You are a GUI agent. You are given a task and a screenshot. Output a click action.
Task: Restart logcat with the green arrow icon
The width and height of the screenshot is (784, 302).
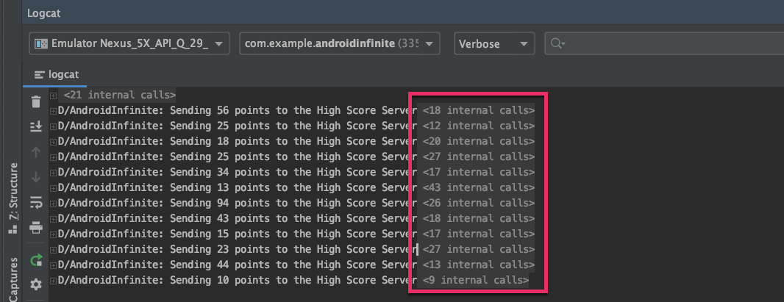35,259
